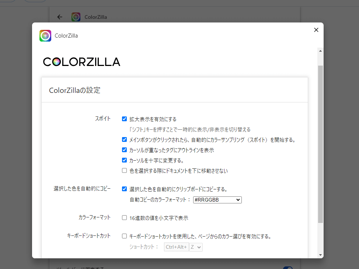The image size is (359, 269).
Task: Click the ColorZillaの設定 heading
Action: point(75,90)
